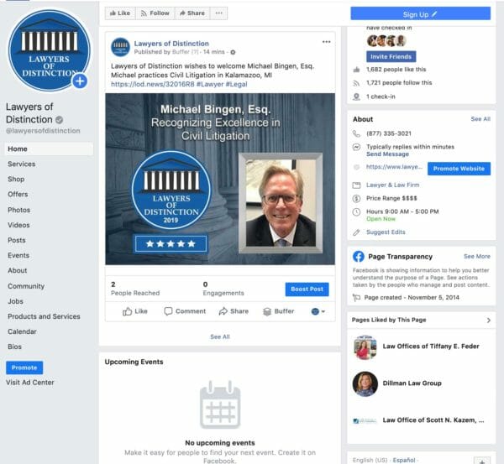
Task: Click the Follow page button
Action: [155, 13]
